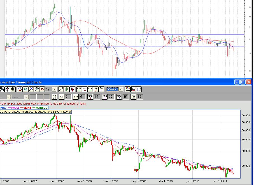Screen dimensions: 254x185
Task: Select the percent scale button
Action: pos(101,89)
